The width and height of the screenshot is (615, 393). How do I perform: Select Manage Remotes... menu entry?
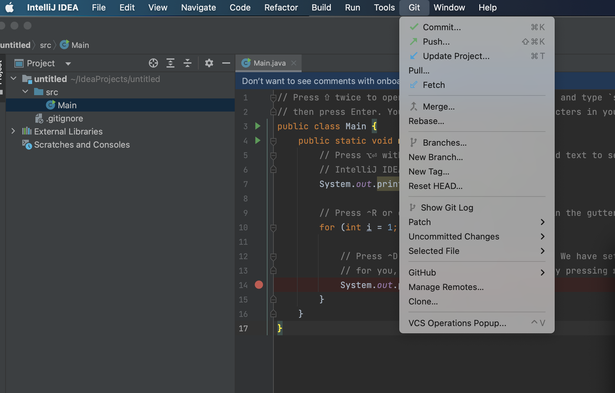pos(477,287)
